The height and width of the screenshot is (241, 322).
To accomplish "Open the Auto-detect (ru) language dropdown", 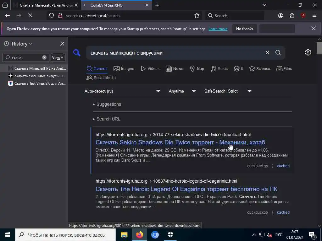I will tap(123, 91).
